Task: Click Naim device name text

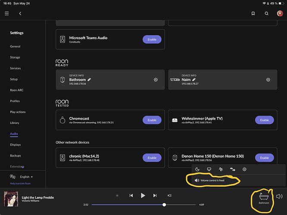Action: 186,80
